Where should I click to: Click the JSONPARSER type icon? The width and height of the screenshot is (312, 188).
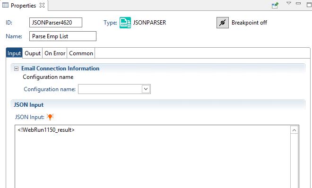coord(125,23)
